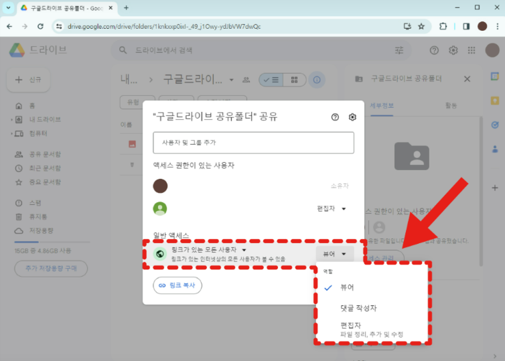
Task: Click the 신규 new button
Action: click(28, 80)
